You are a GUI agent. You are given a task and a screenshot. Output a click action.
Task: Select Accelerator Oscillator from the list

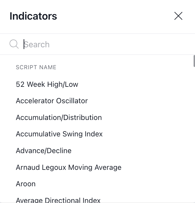pyautogui.click(x=52, y=101)
